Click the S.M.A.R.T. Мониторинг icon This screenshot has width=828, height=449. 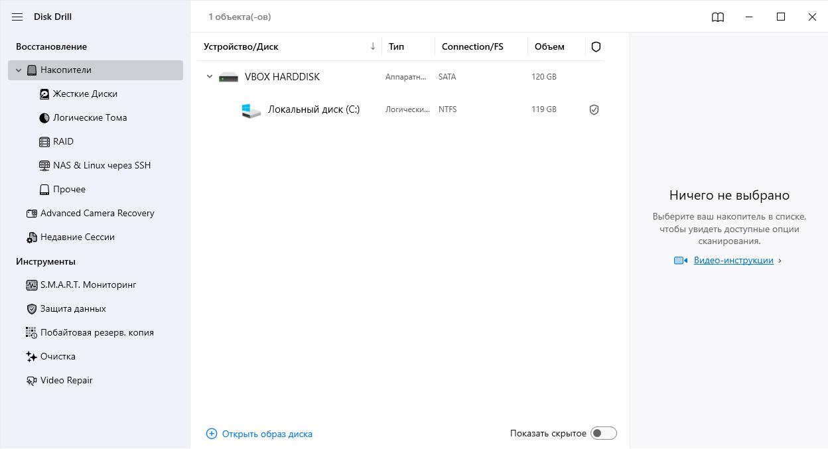click(x=31, y=285)
